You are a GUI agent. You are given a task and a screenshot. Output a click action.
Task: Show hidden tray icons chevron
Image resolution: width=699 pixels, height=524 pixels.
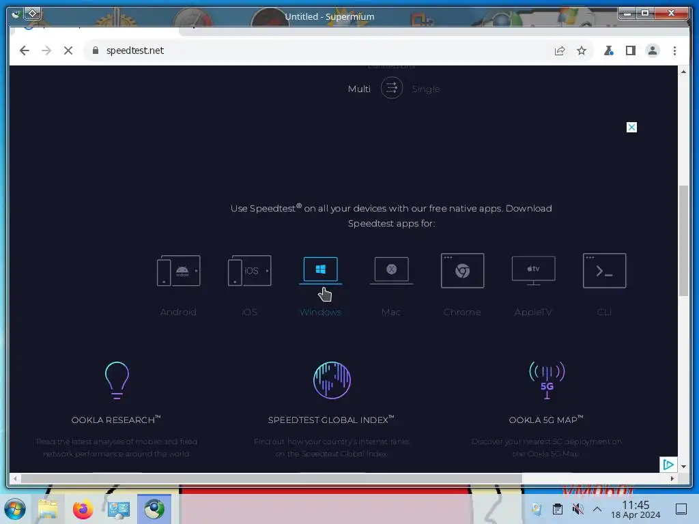[x=597, y=509]
